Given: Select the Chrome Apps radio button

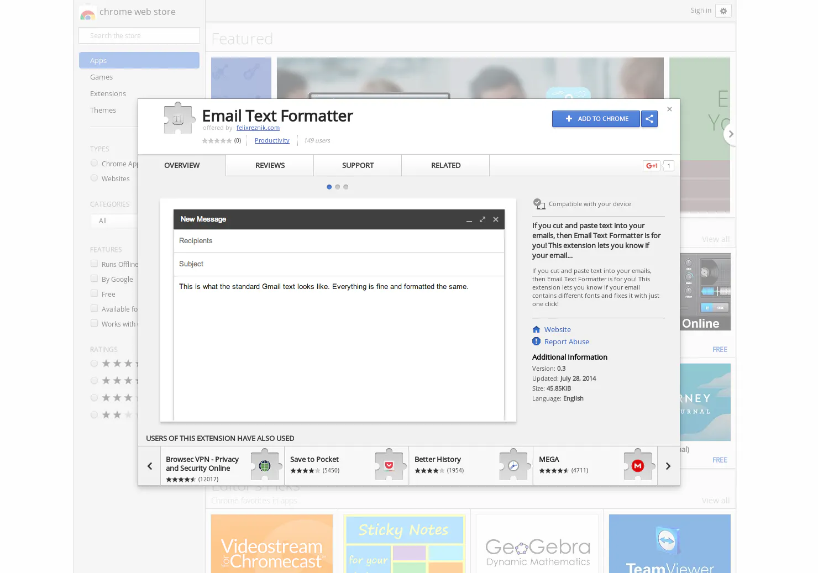Looking at the screenshot, I should (x=94, y=163).
